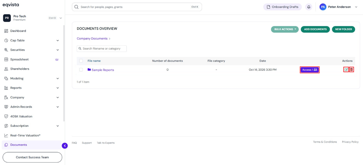Click Contact Success Team button
Viewport: 363px width, 165px height.
coord(32,157)
